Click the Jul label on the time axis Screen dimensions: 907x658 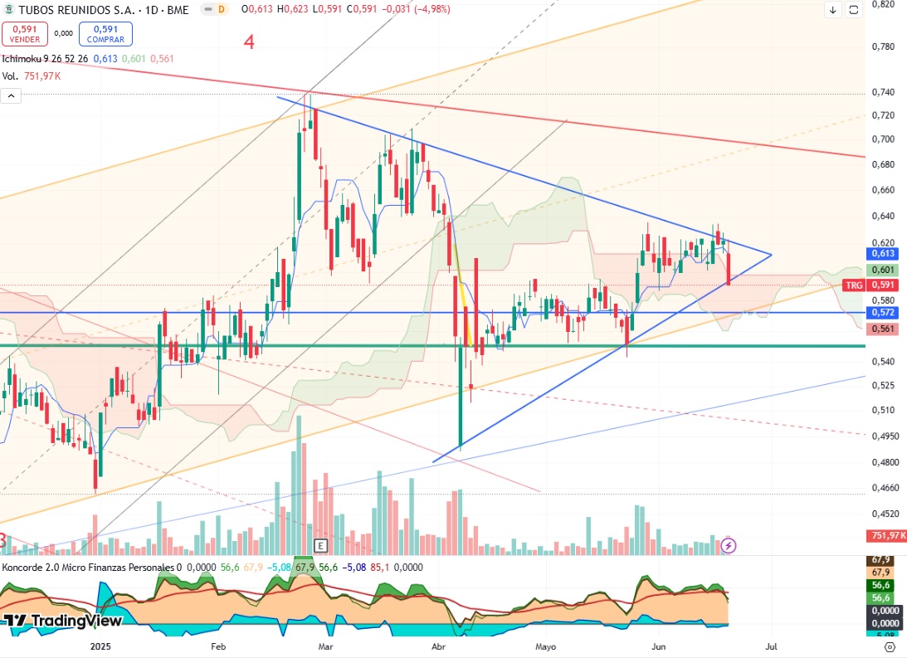click(771, 646)
